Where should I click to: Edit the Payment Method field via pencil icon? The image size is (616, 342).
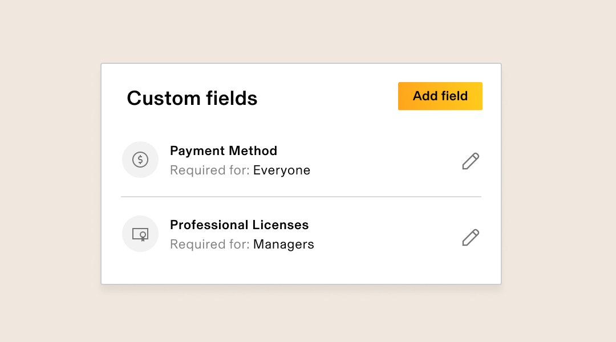click(x=470, y=161)
